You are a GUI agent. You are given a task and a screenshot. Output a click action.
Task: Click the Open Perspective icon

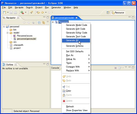(108, 13)
